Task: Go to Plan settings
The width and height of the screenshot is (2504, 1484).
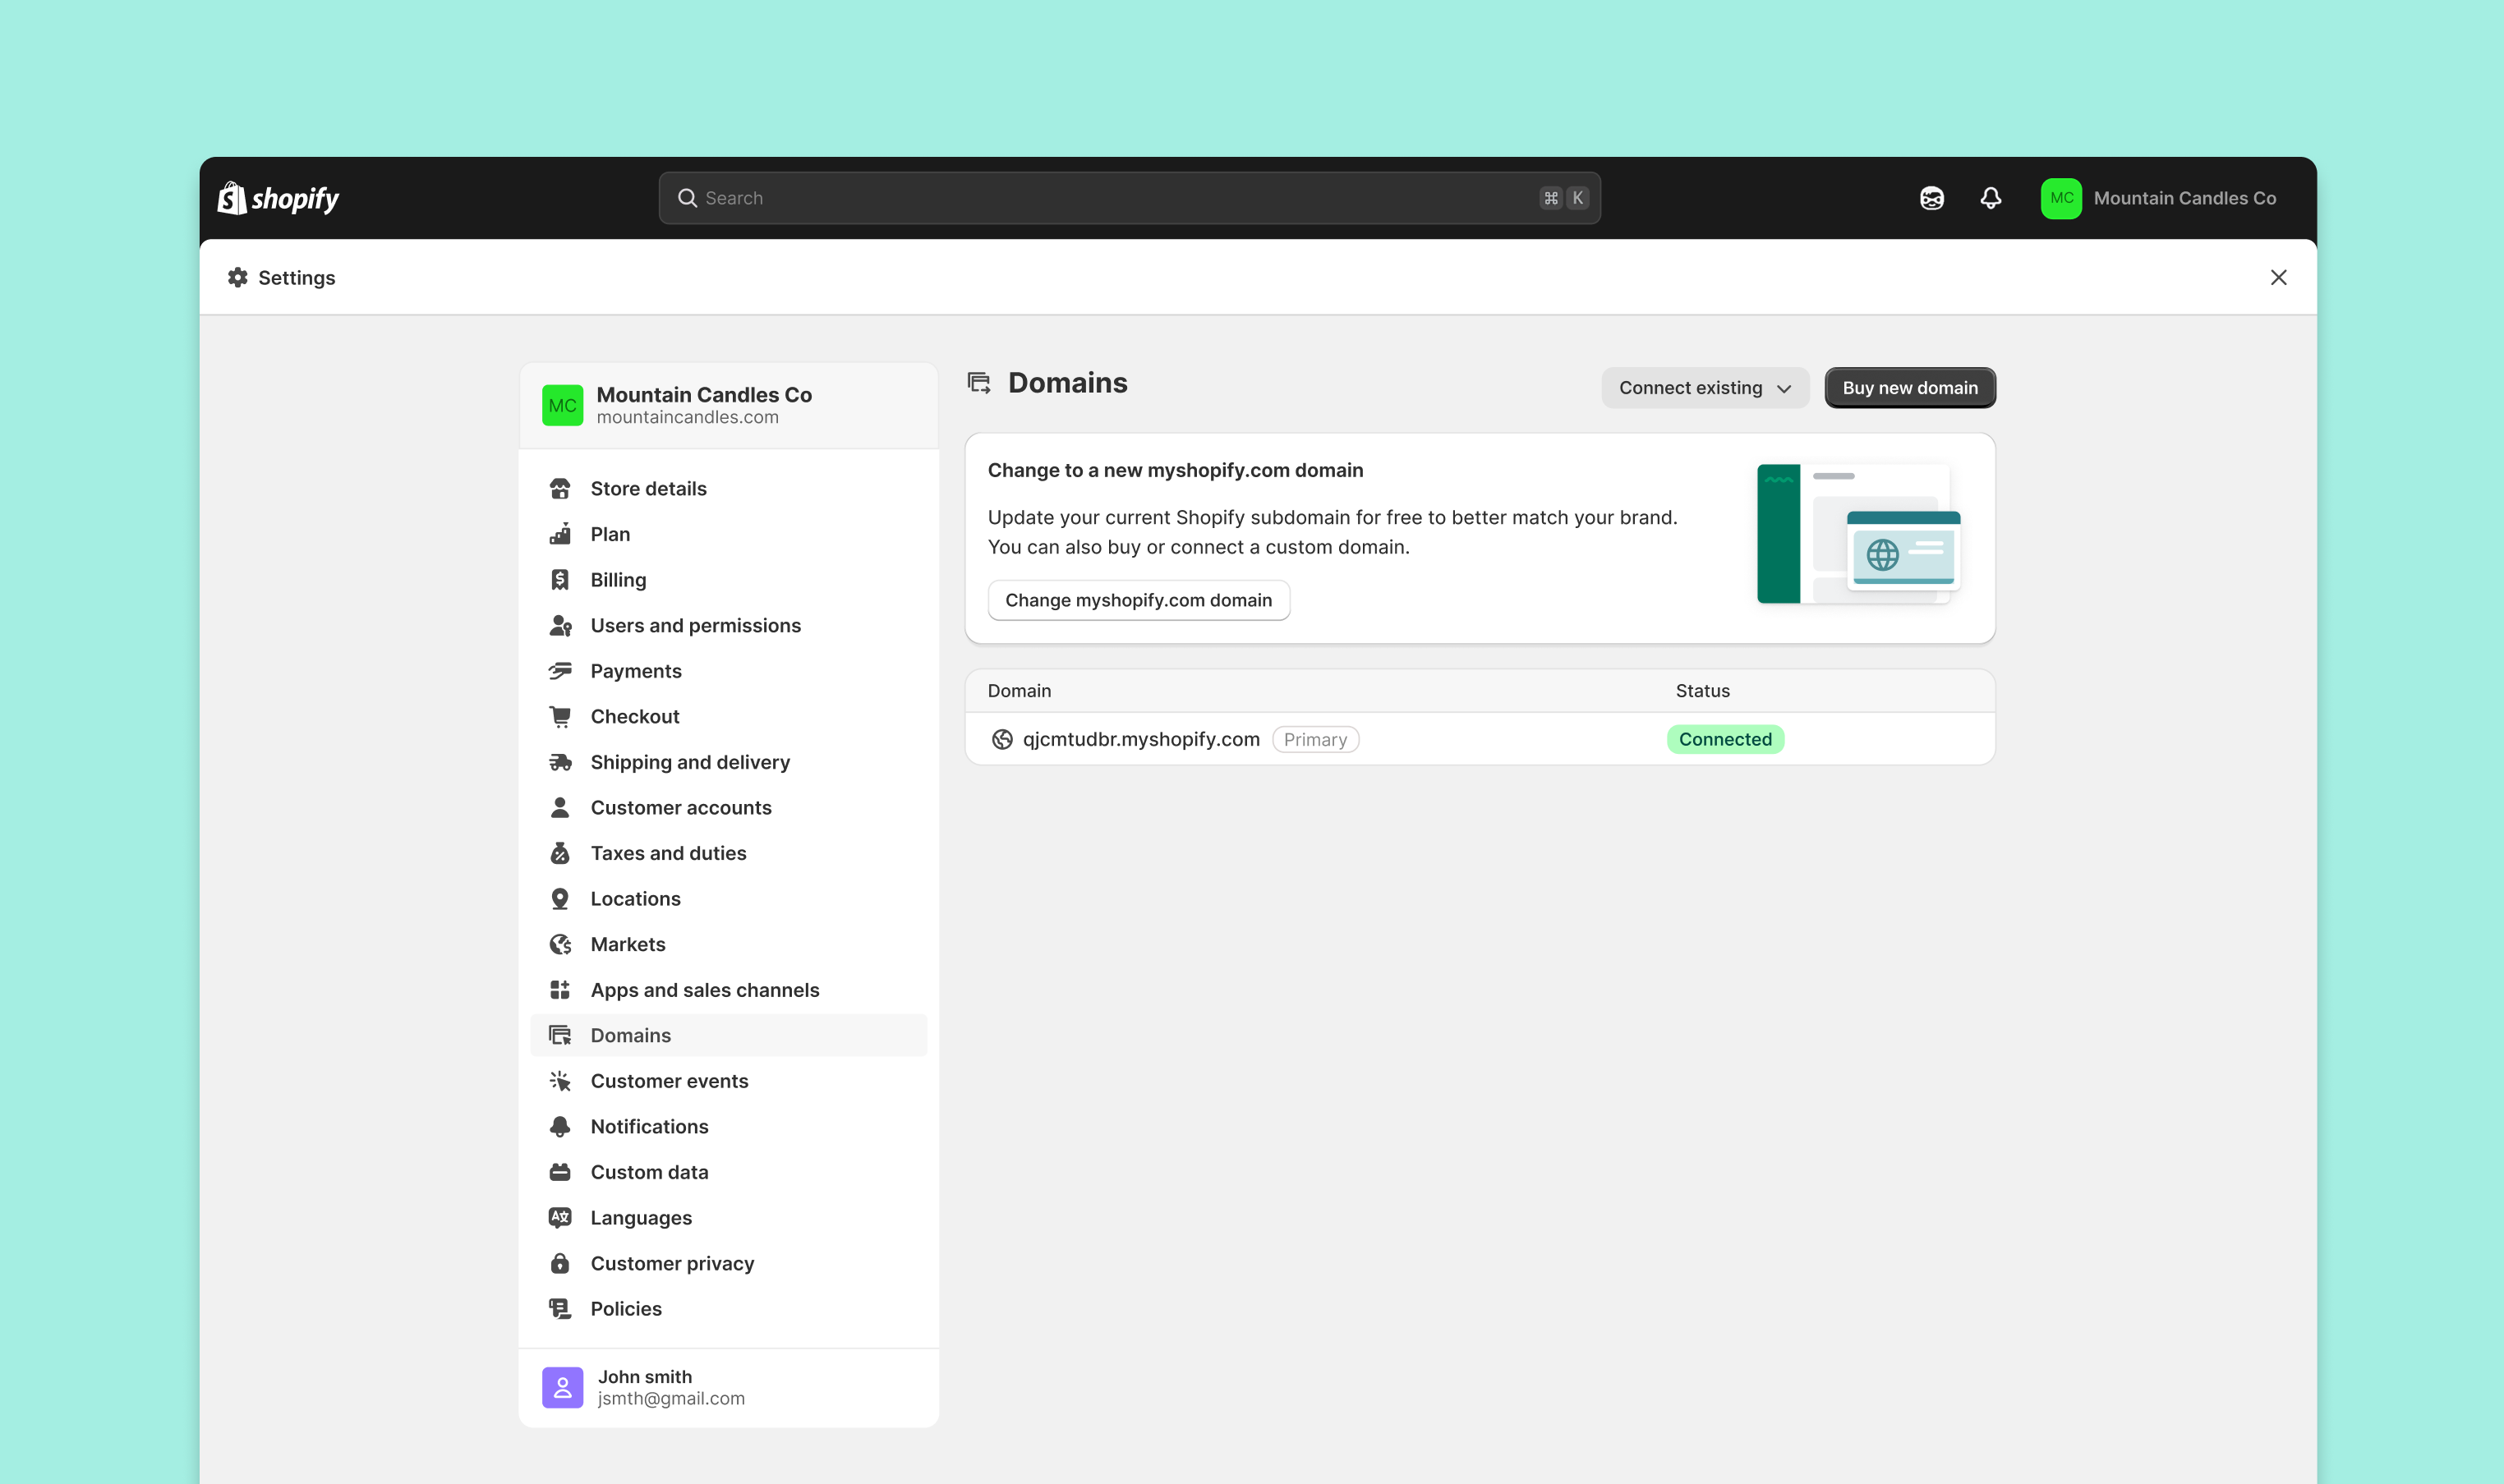Action: click(x=728, y=534)
